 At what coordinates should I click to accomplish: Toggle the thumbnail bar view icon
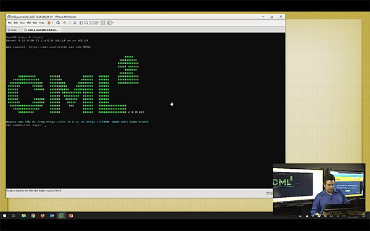tap(86, 23)
